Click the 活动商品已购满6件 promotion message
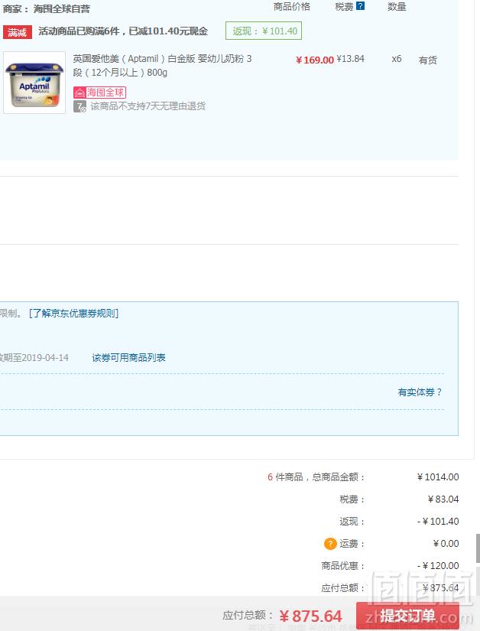 [123, 31]
